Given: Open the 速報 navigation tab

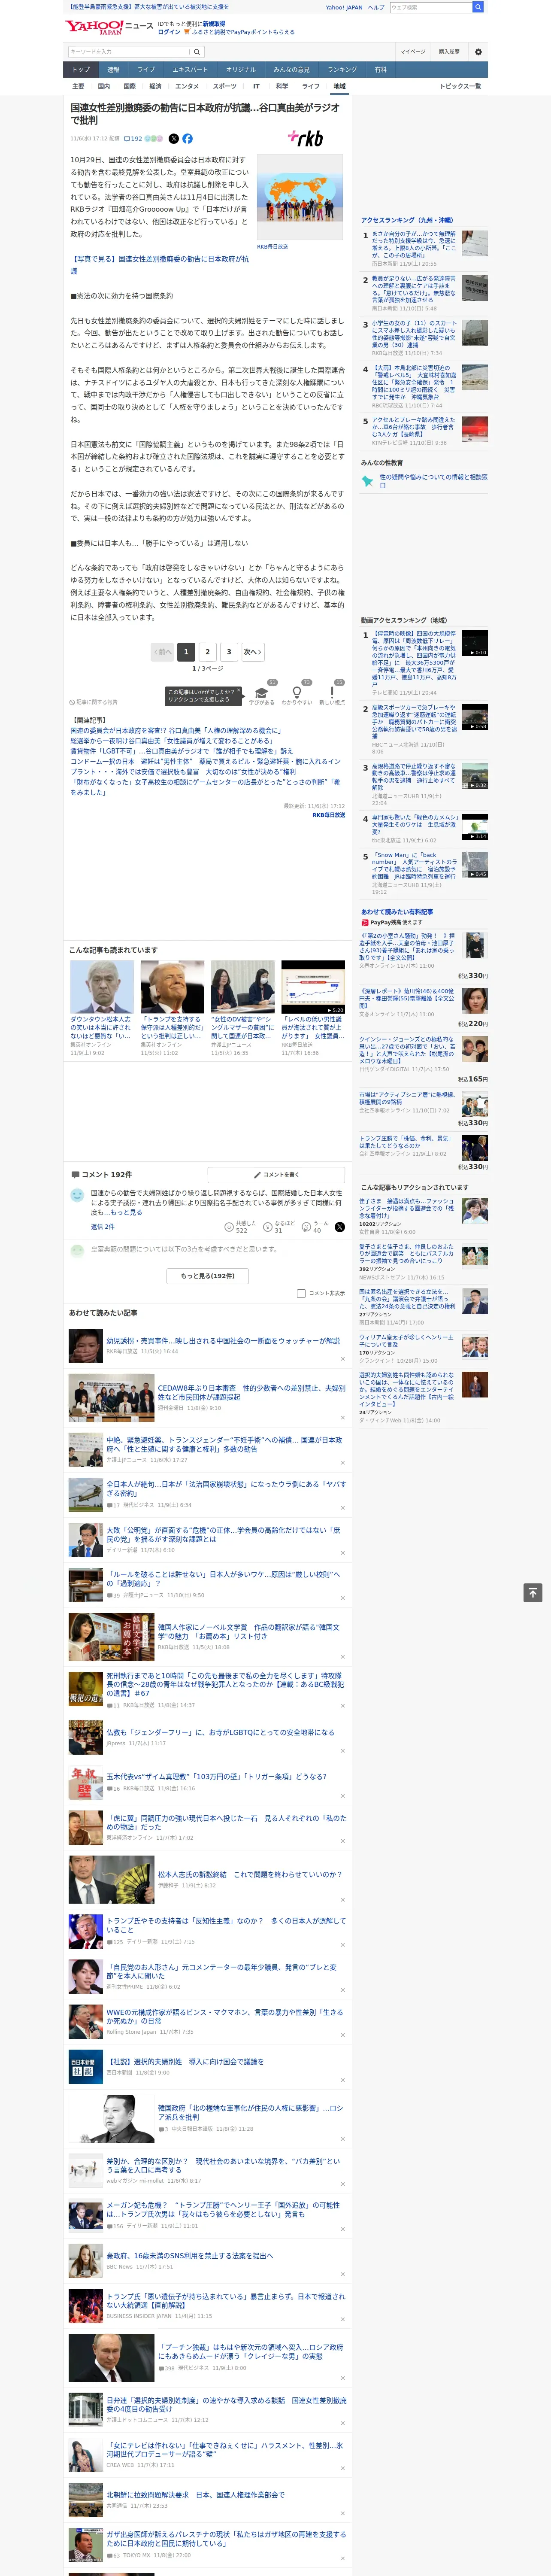Looking at the screenshot, I should click(113, 70).
